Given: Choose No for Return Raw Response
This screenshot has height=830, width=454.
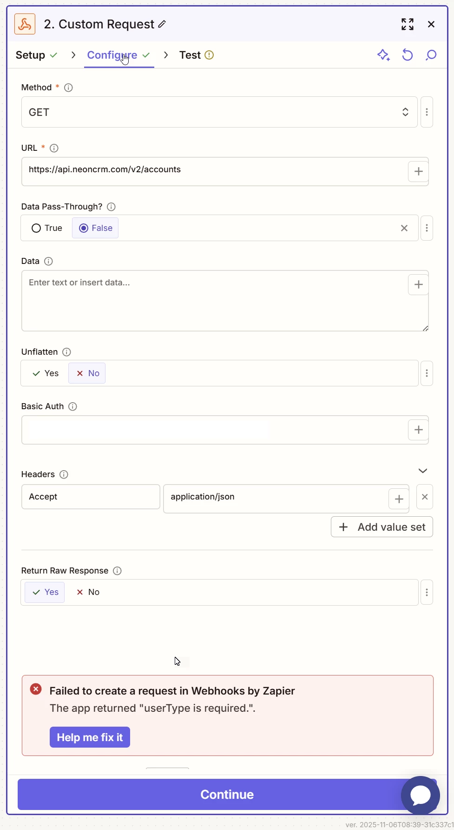Looking at the screenshot, I should tap(88, 592).
